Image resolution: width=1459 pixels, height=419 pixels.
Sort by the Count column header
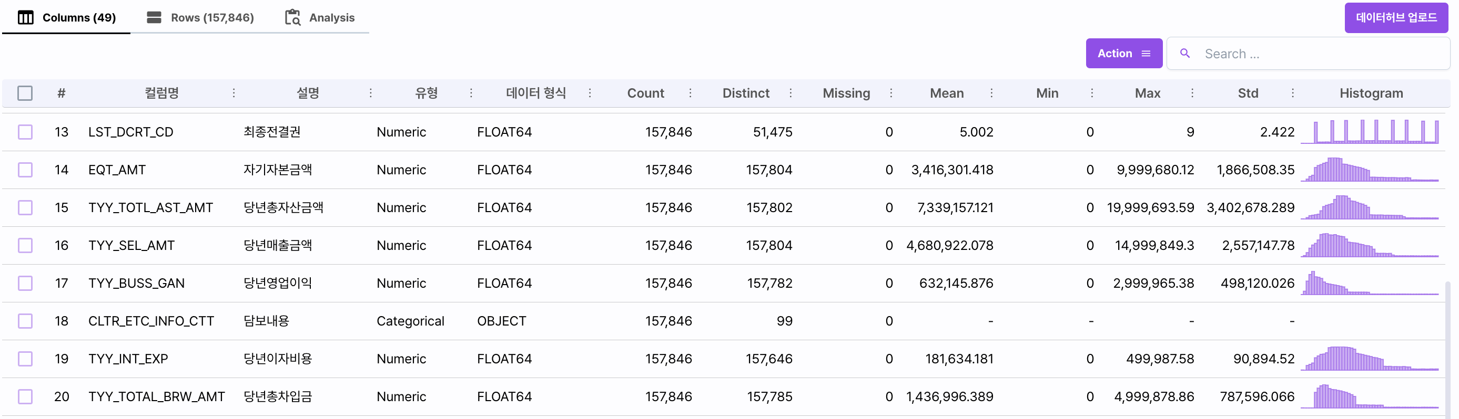[645, 93]
